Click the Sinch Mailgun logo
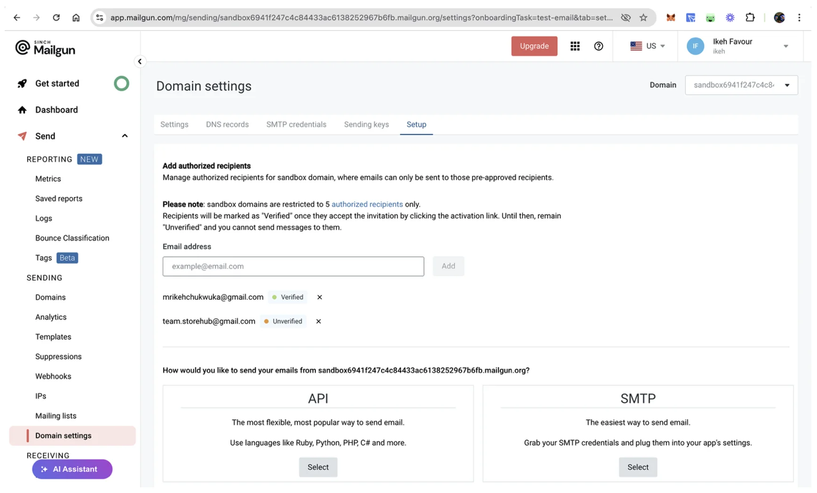The height and width of the screenshot is (493, 817). tap(45, 48)
